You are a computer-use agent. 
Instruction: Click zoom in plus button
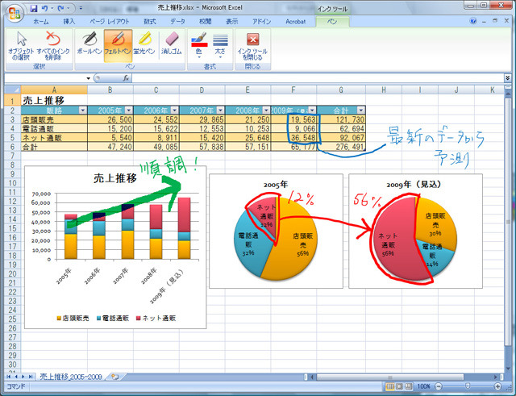pos(497,386)
